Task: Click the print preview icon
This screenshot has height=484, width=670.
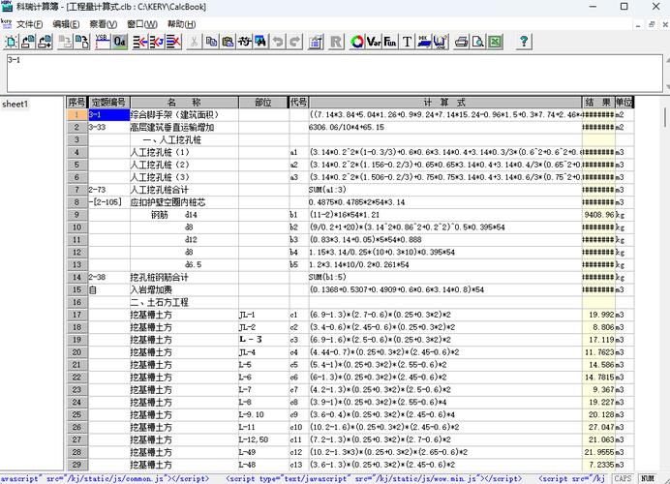Action: (478, 42)
